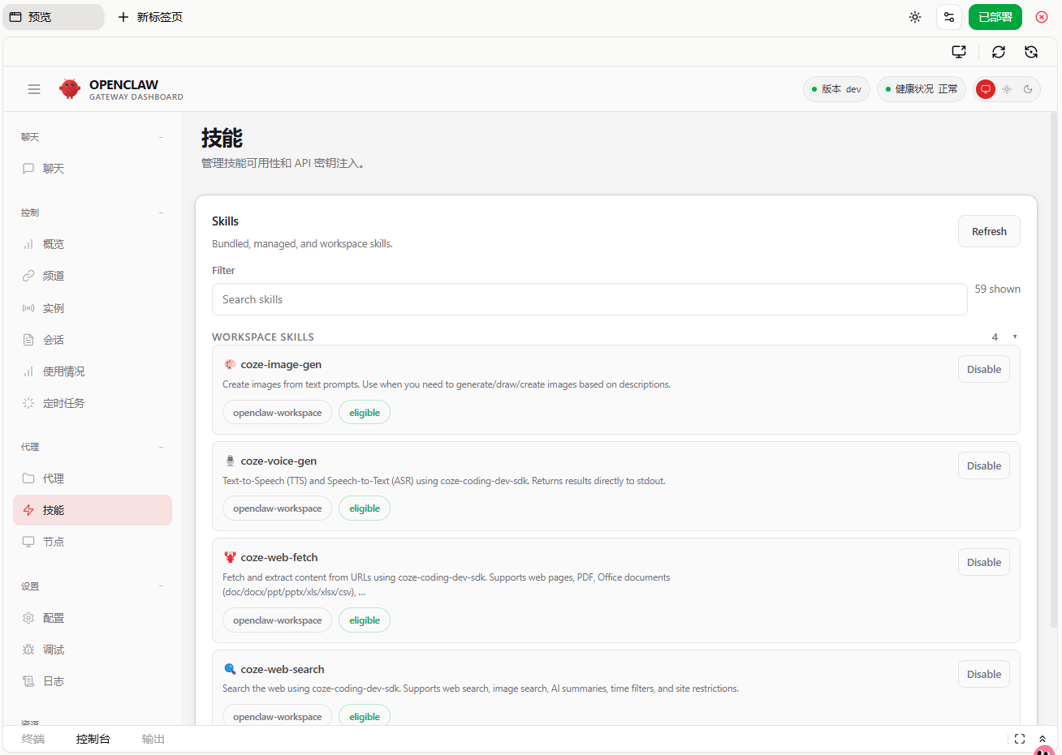Screen dimensions: 1062x755
Task: Click the fullscreen icon in bottom bar
Action: [x=1020, y=739]
